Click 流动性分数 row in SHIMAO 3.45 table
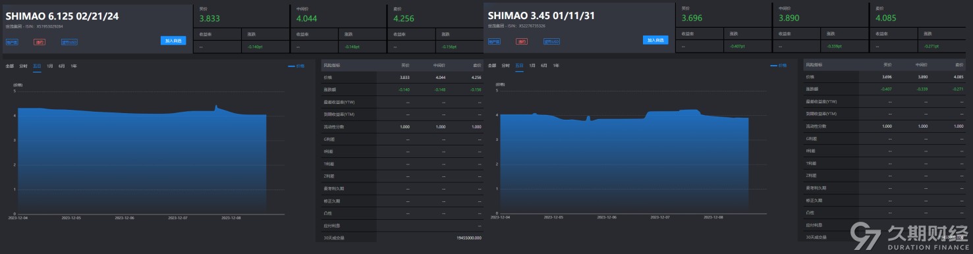 (x=885, y=126)
